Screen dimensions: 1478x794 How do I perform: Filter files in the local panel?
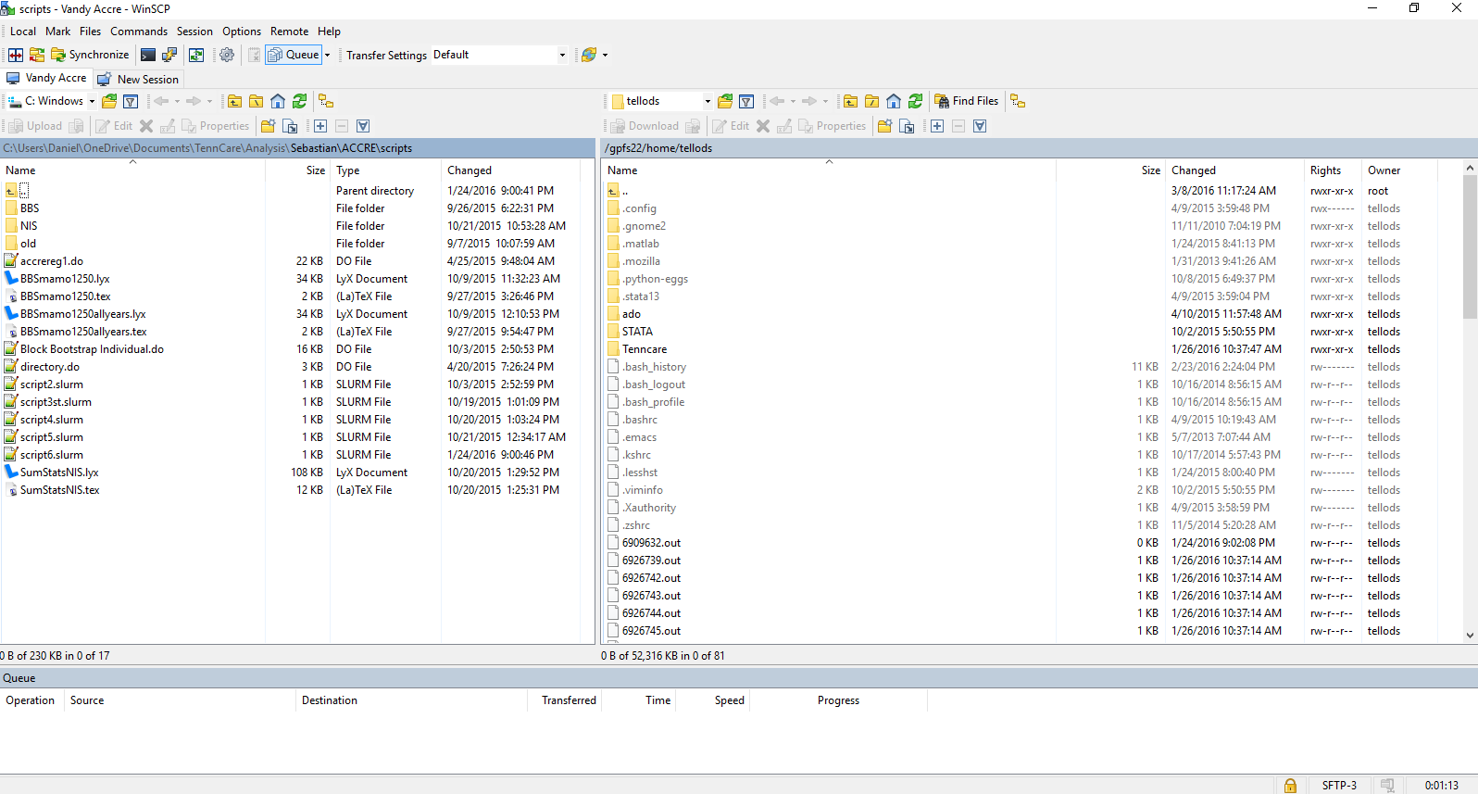tap(131, 101)
